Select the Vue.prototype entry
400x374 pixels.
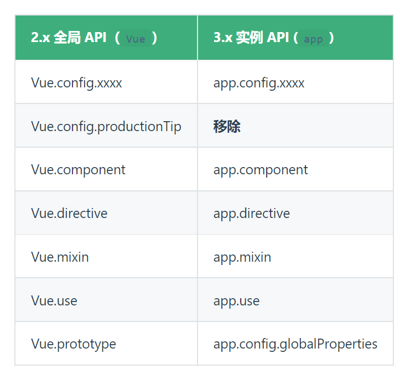click(x=74, y=344)
